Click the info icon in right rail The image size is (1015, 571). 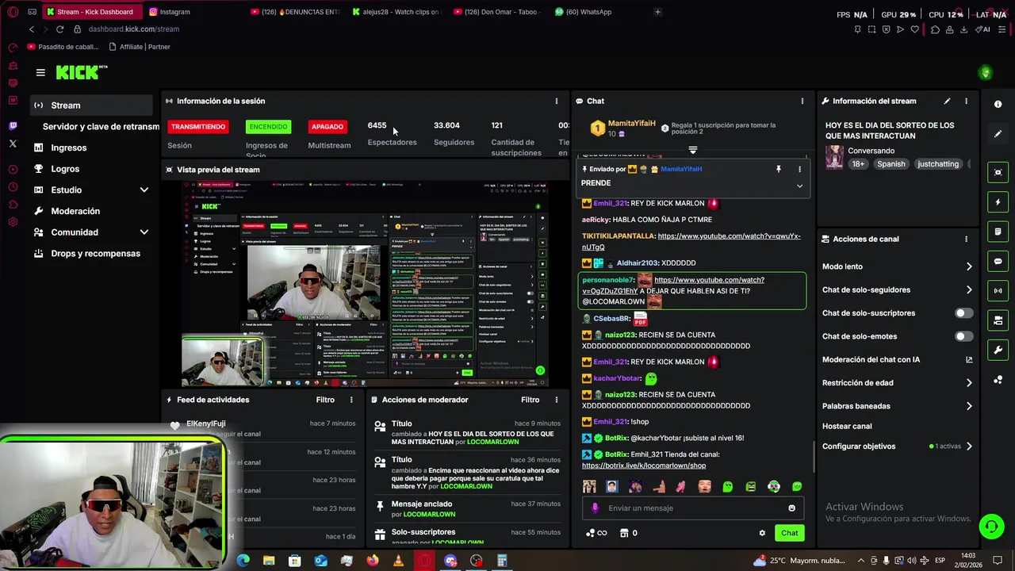pos(998,104)
